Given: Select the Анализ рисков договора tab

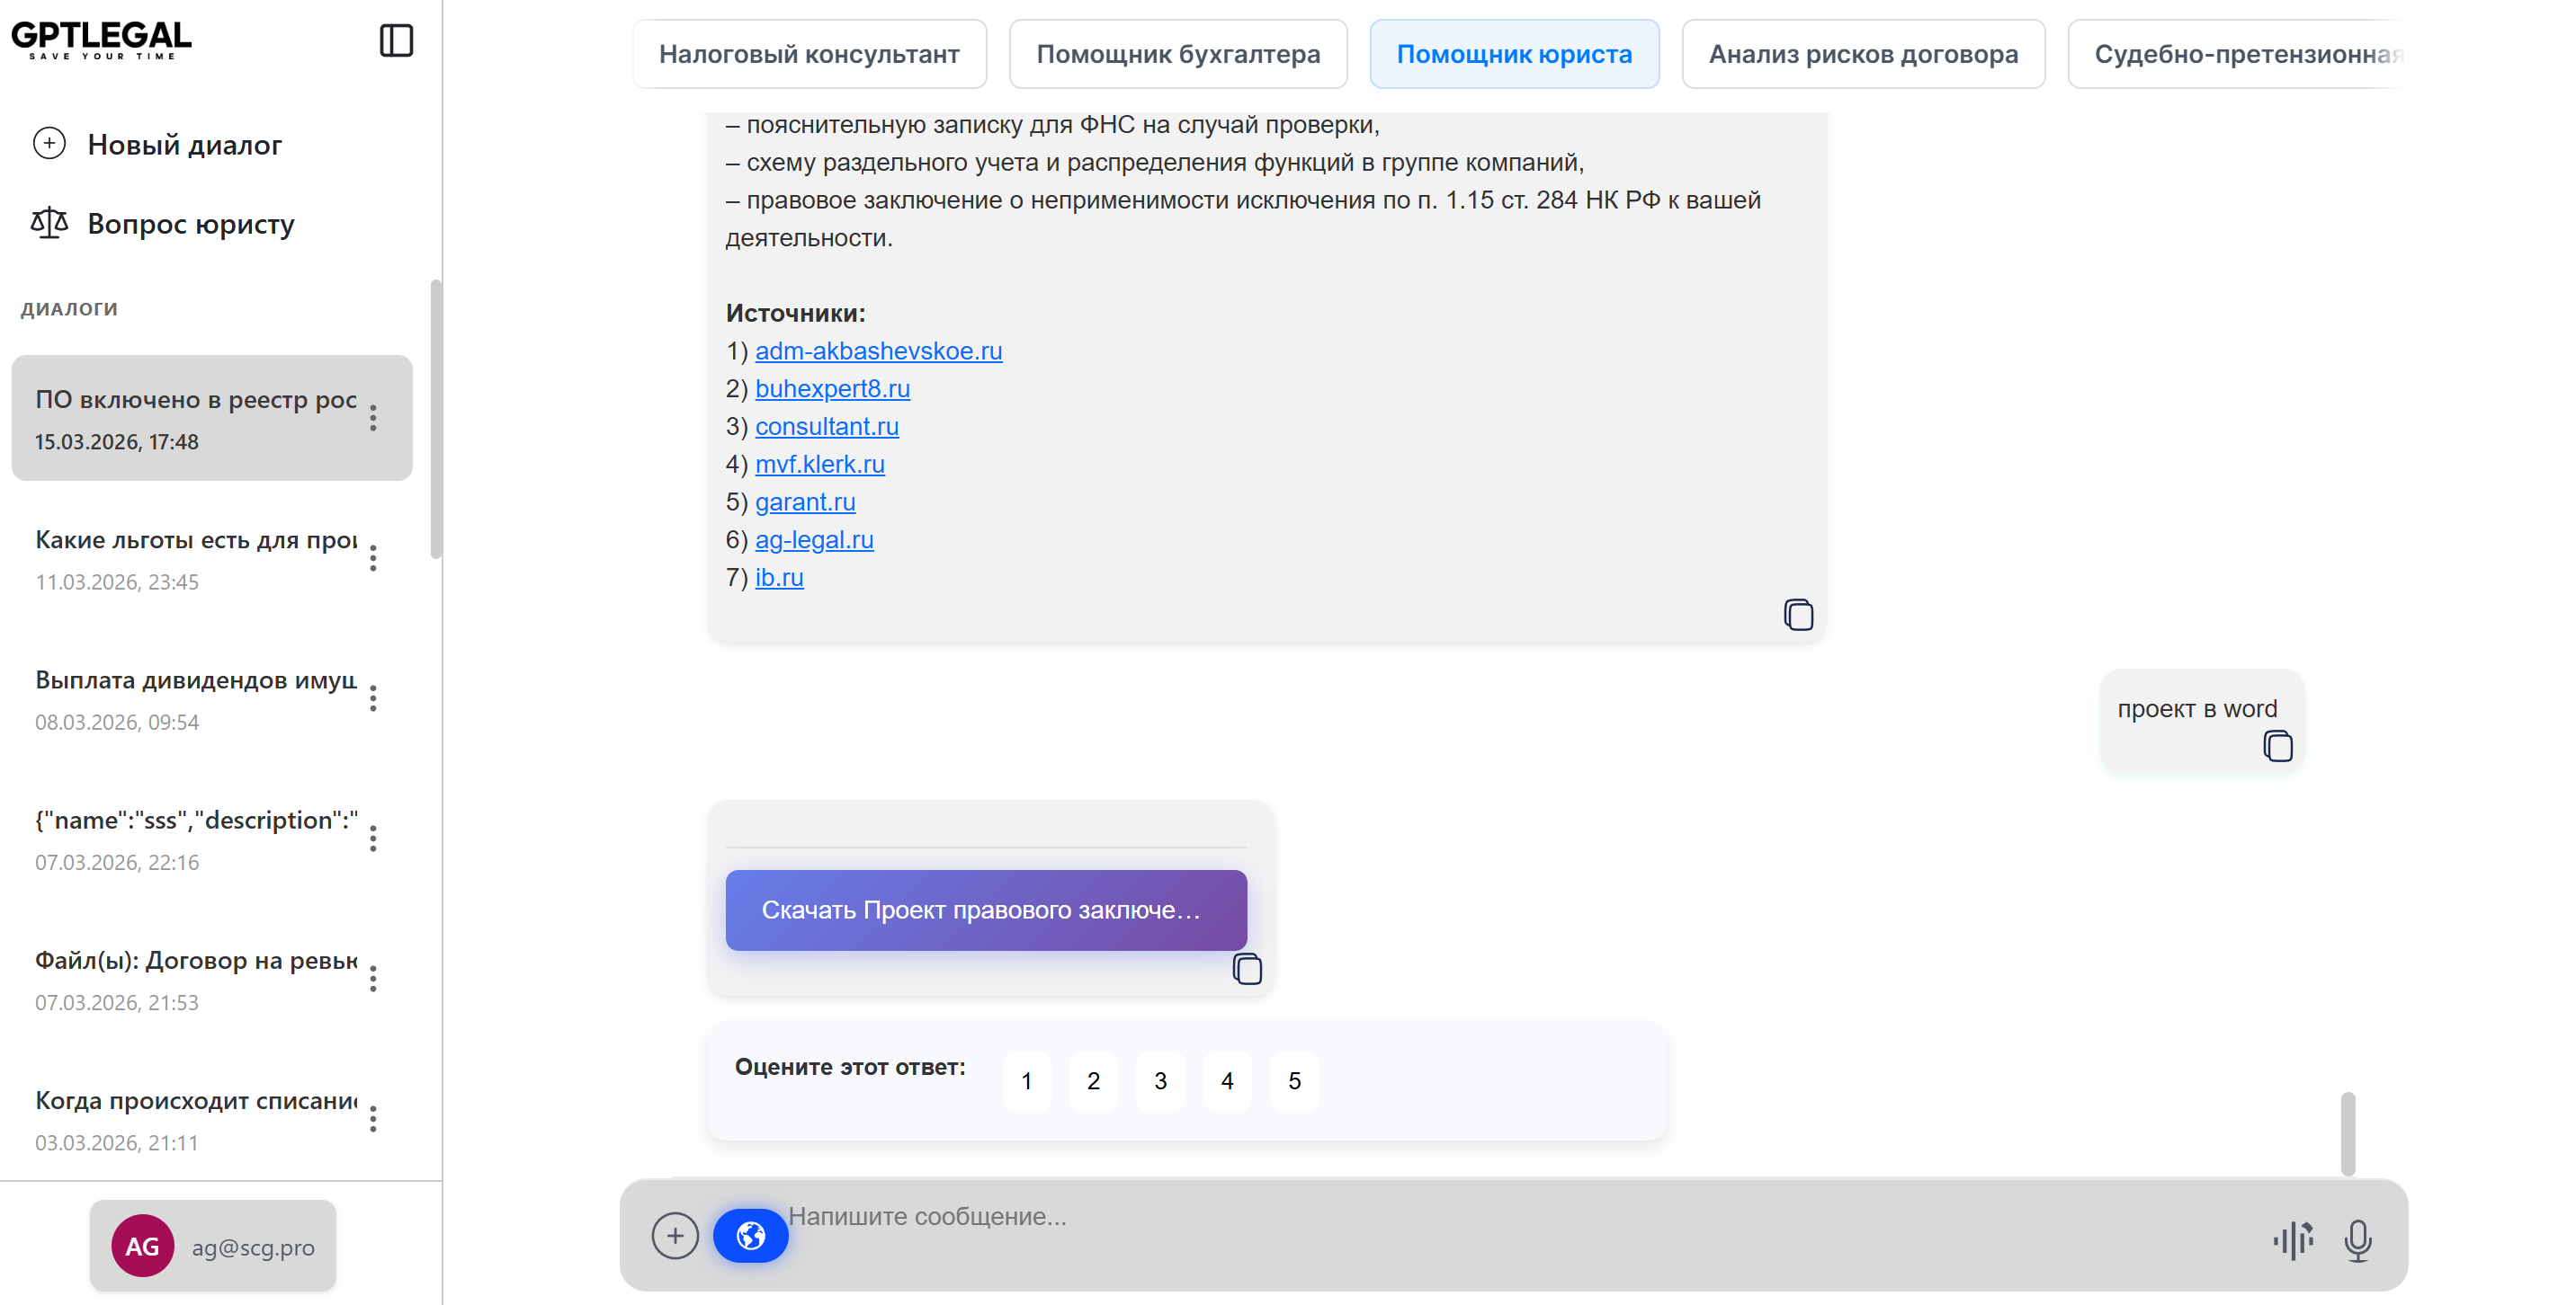Looking at the screenshot, I should click(1862, 54).
